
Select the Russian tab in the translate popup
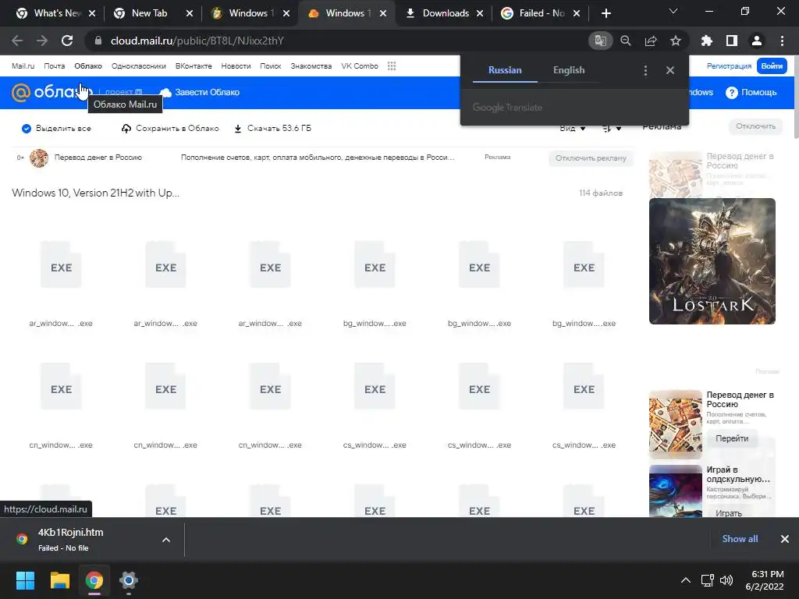(505, 70)
